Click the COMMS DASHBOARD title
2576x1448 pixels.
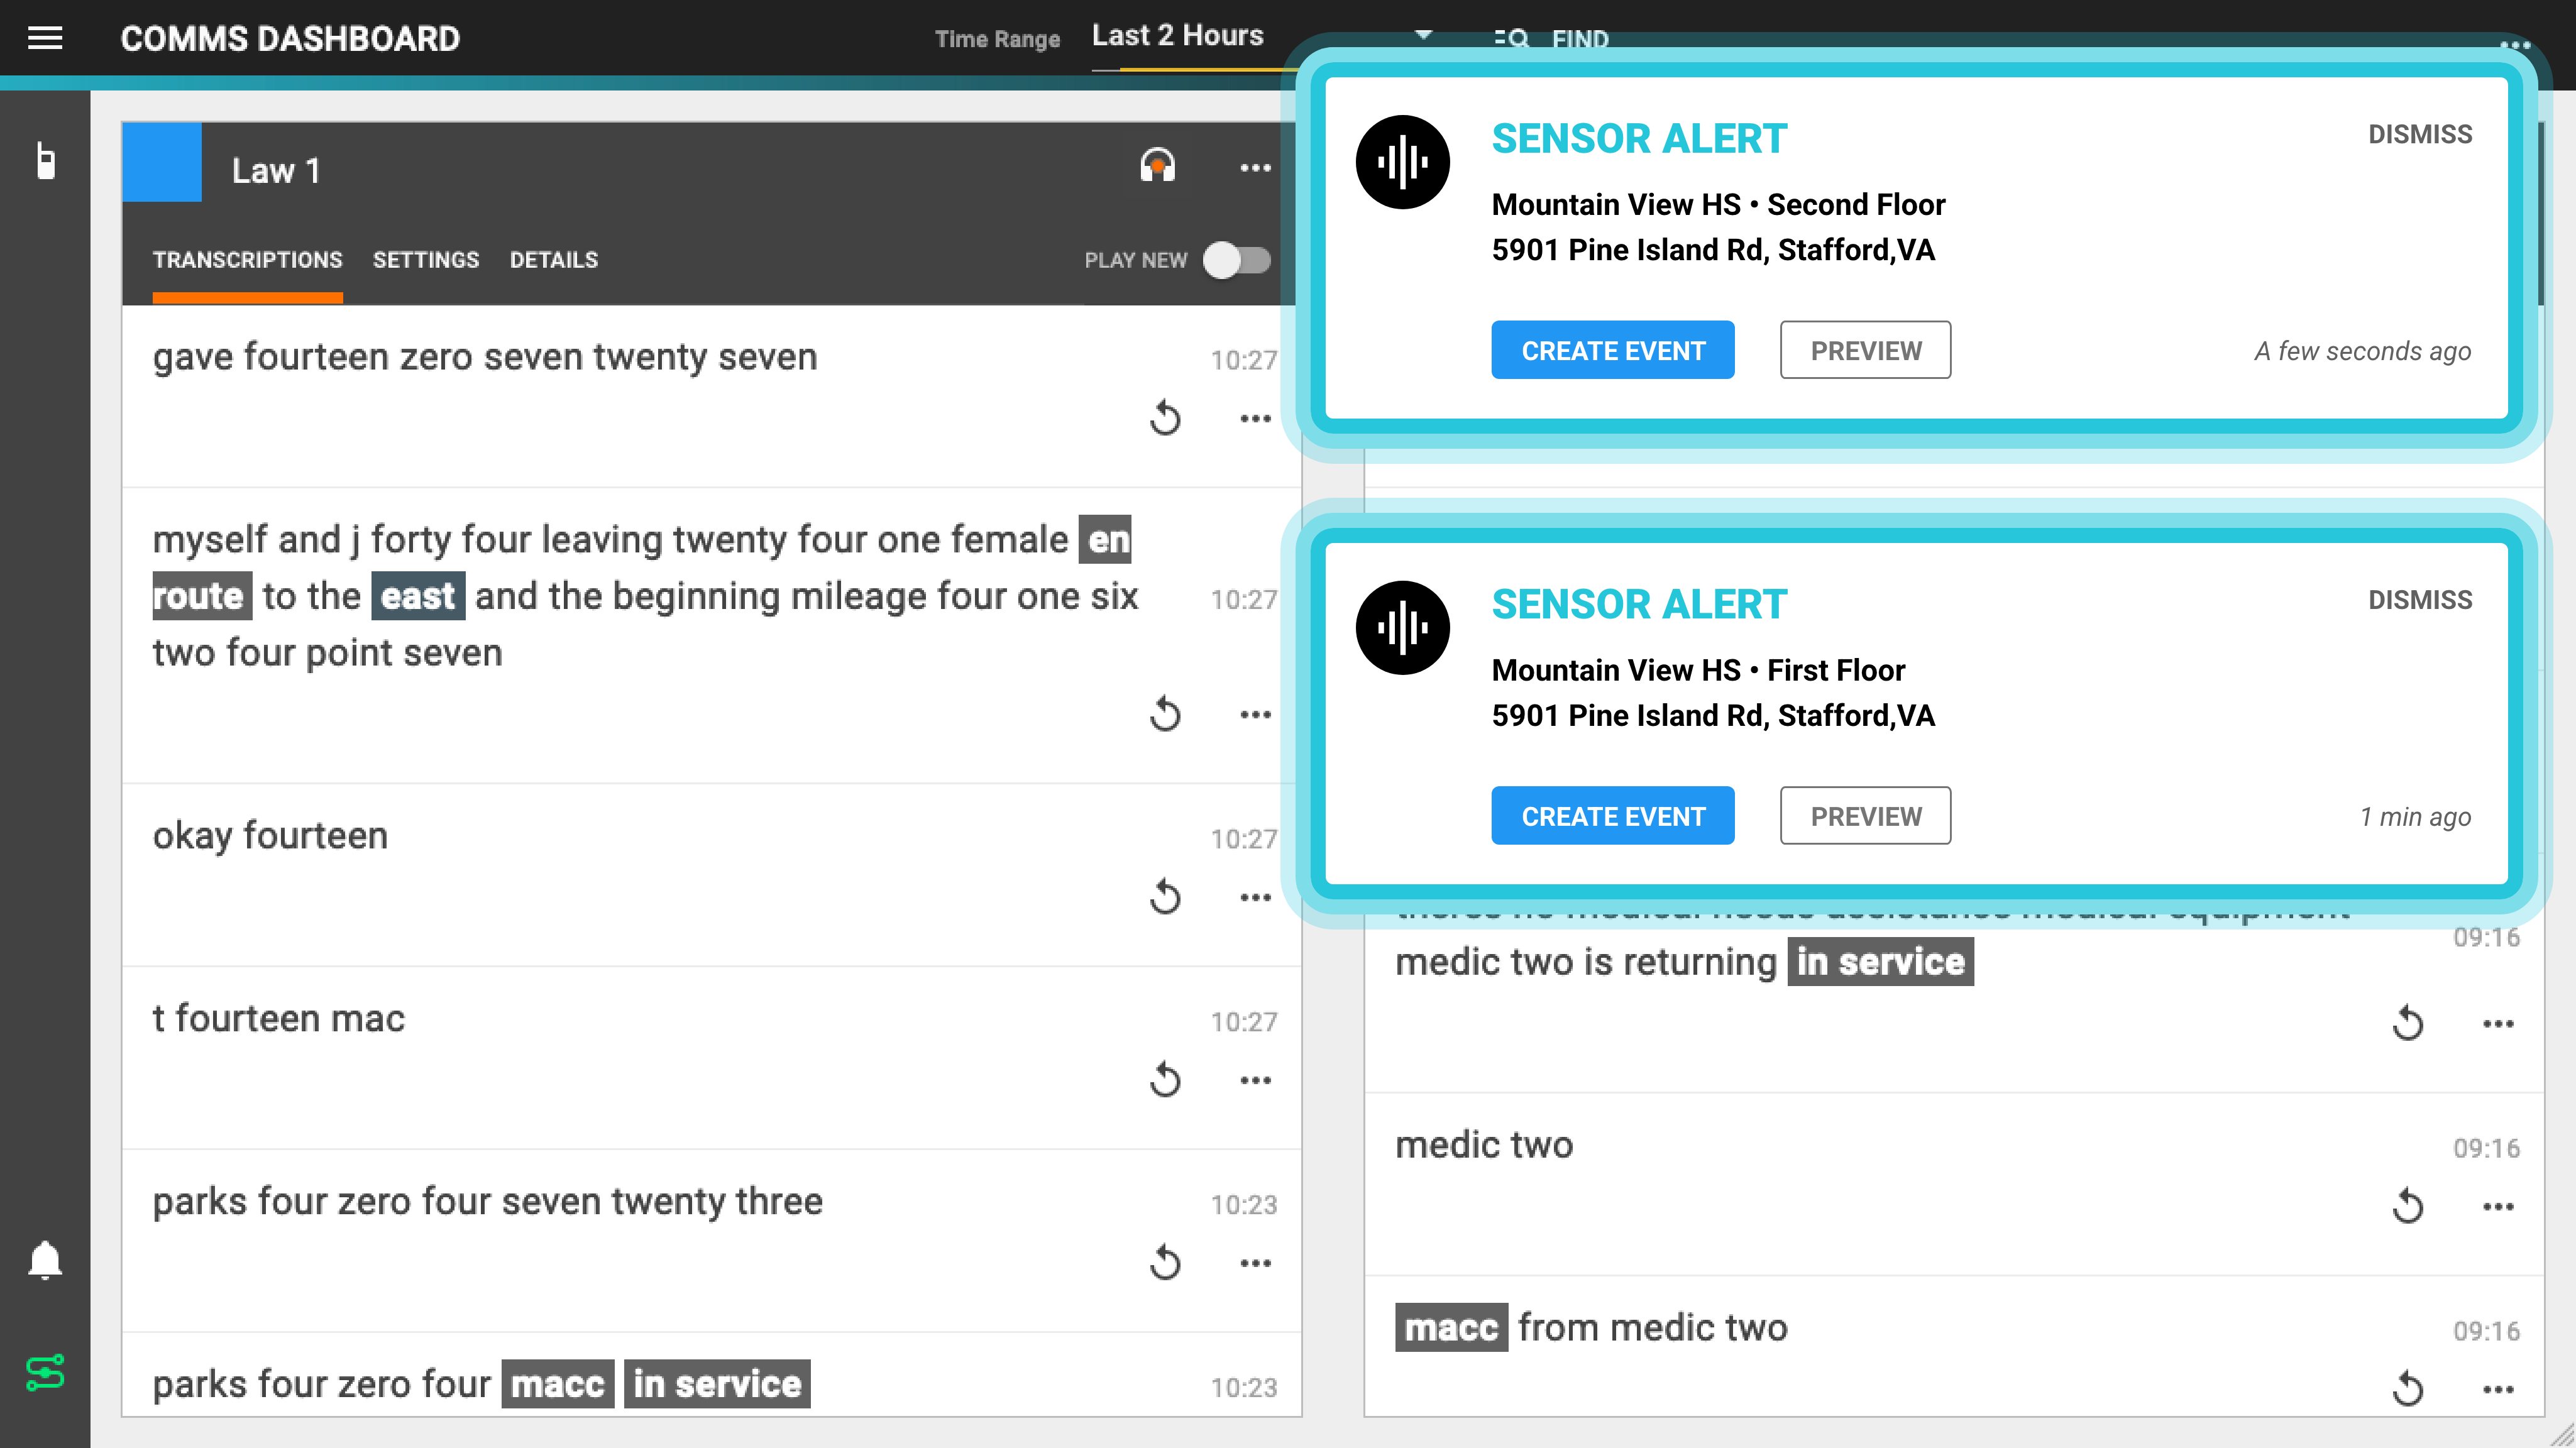point(290,39)
